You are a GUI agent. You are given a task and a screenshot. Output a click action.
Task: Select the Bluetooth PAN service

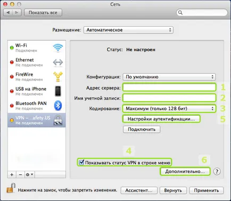coord(37,106)
